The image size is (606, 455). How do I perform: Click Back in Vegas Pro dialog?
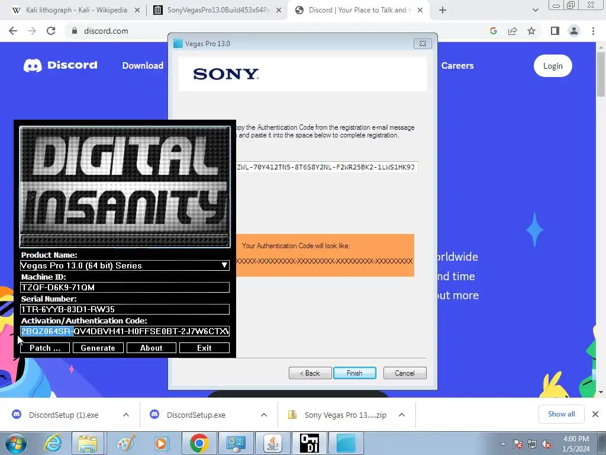(310, 373)
